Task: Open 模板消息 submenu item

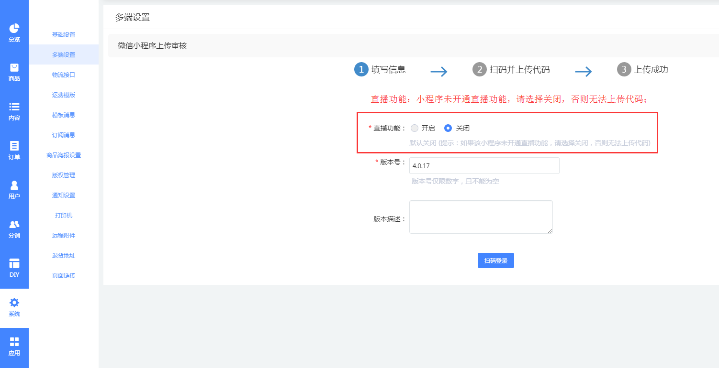Action: click(x=64, y=115)
